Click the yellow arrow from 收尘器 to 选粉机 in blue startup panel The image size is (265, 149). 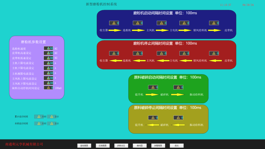[x=115, y=30]
